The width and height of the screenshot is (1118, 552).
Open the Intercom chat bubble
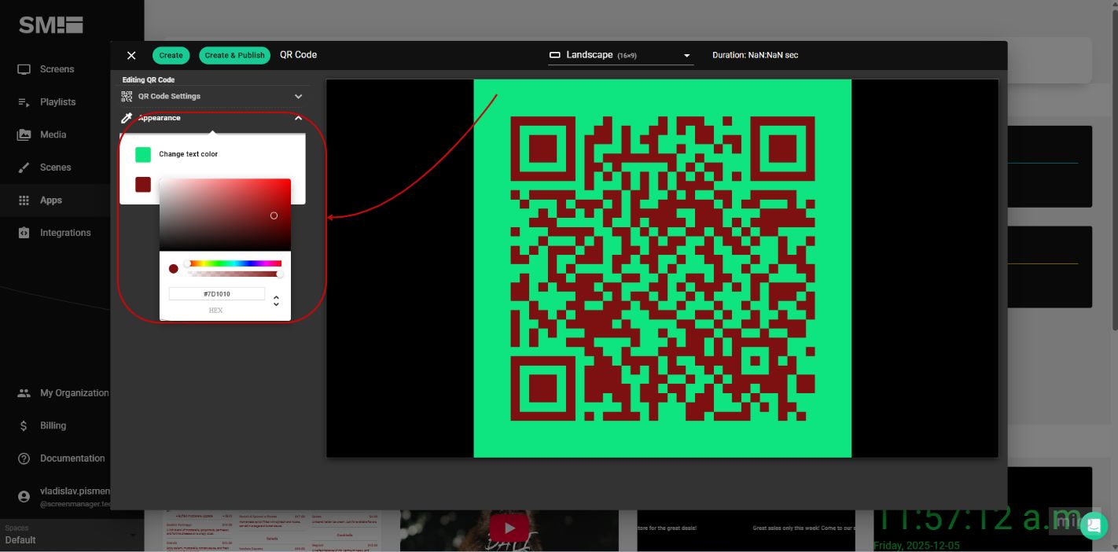1094,526
